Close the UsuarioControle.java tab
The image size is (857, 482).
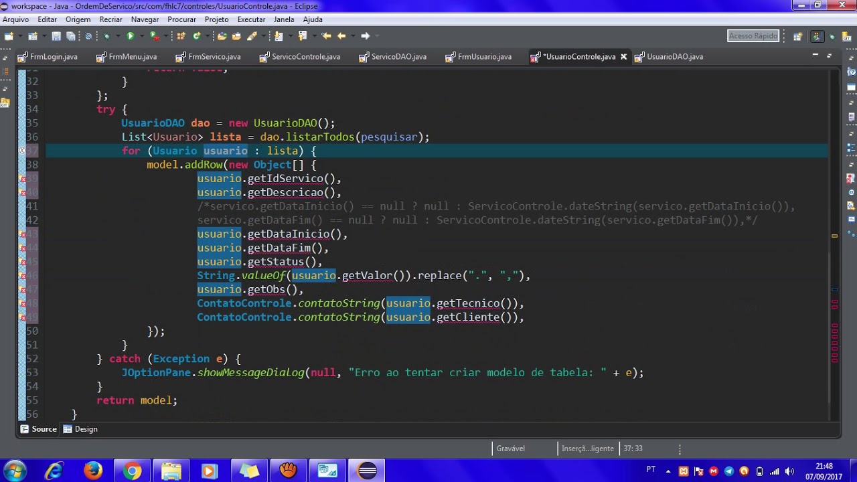click(623, 57)
